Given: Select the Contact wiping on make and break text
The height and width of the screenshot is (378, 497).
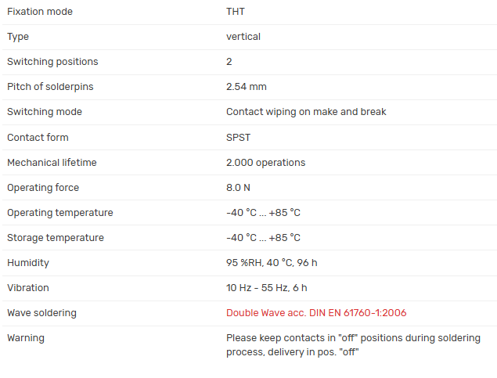Looking at the screenshot, I should (306, 112).
